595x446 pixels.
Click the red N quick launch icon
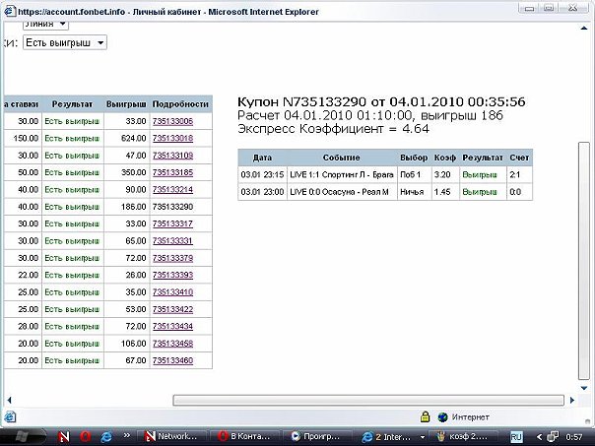click(64, 436)
